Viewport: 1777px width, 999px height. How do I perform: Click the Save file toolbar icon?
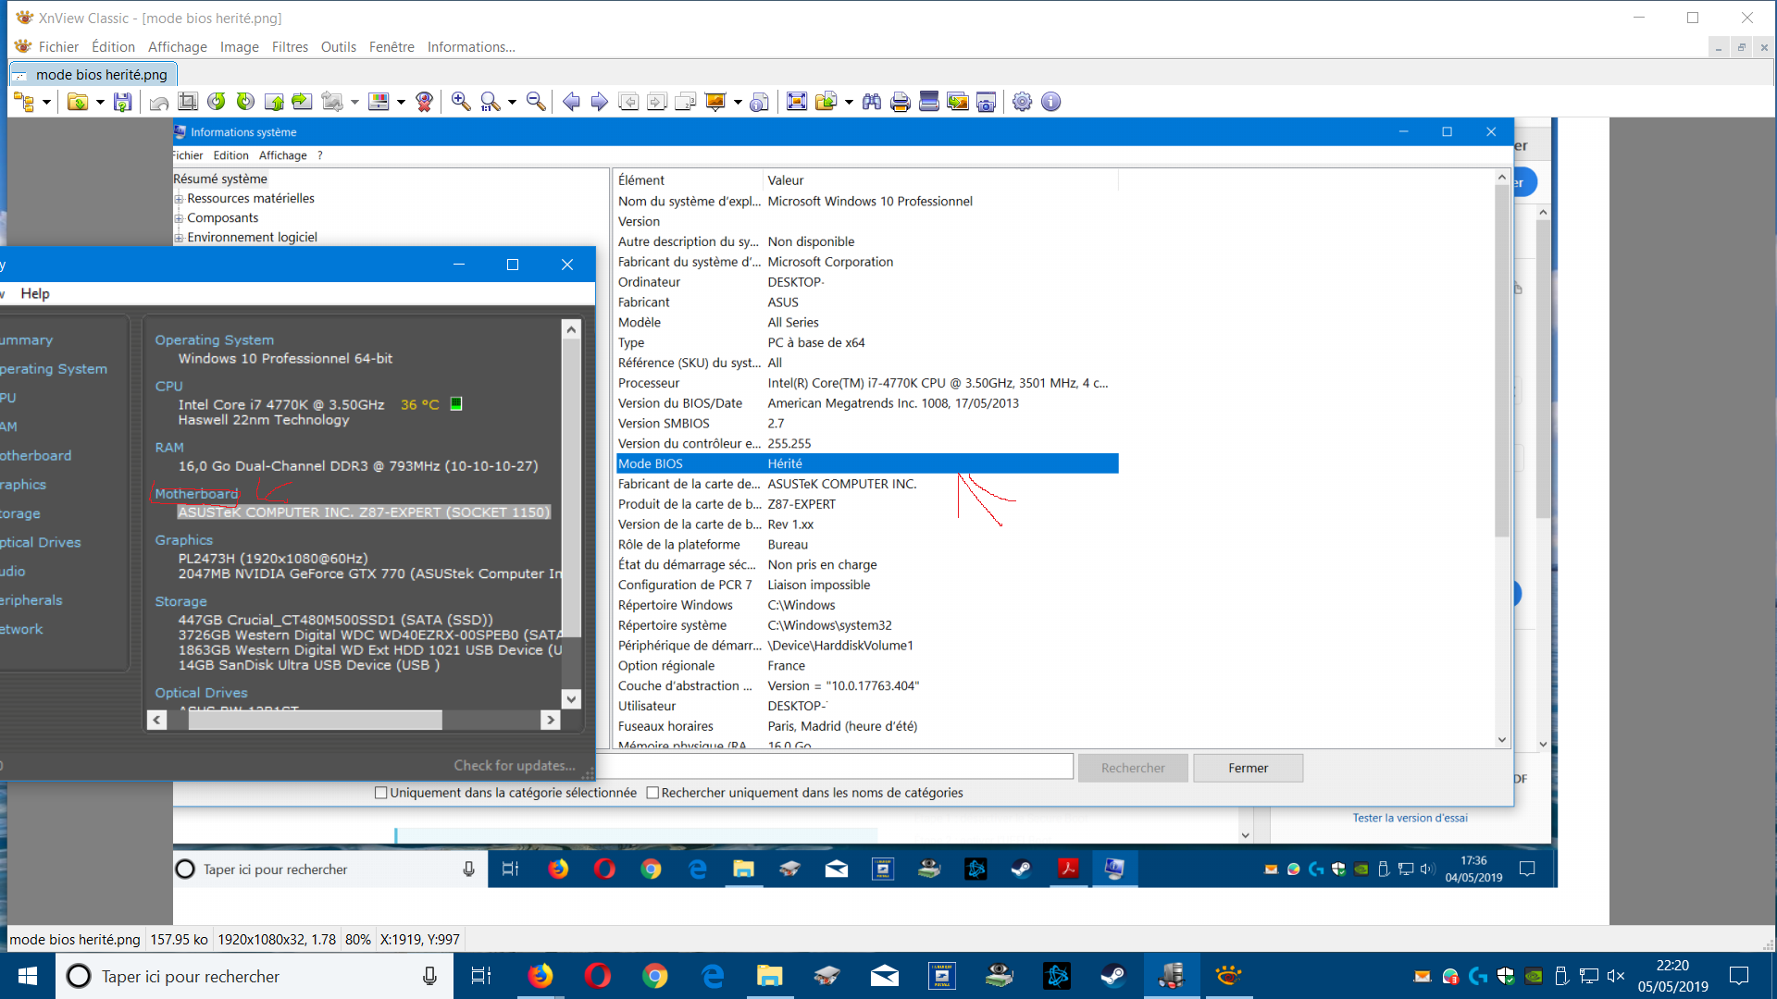tap(122, 102)
